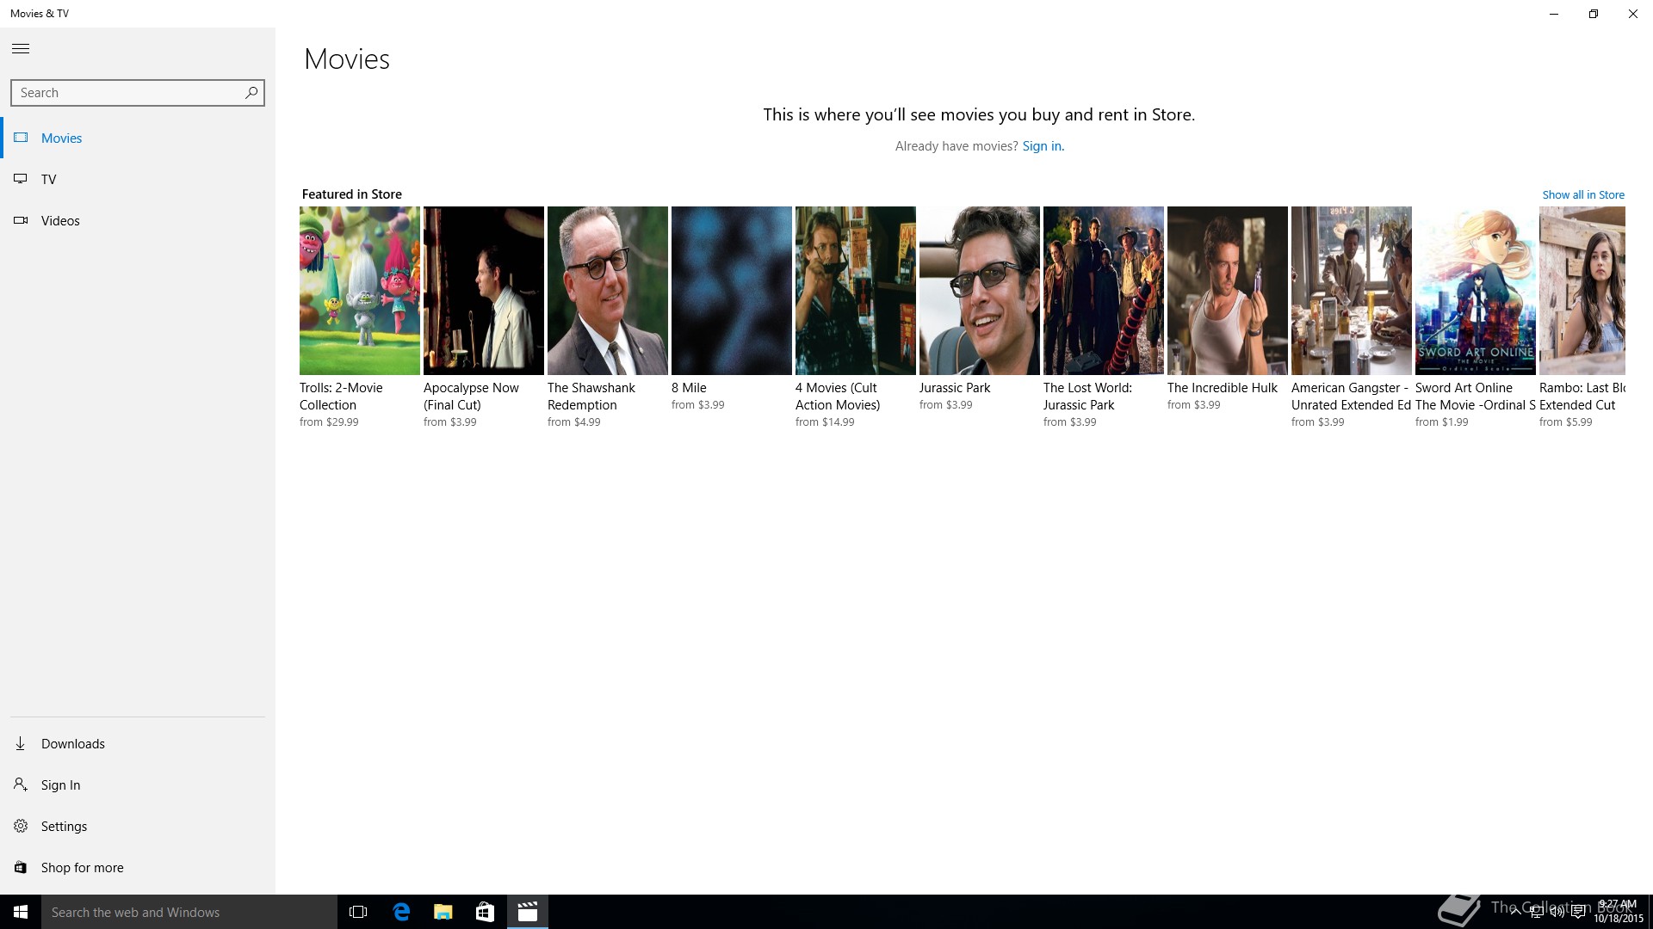1653x929 pixels.
Task: Open the Sign In menu entry
Action: pos(60,784)
